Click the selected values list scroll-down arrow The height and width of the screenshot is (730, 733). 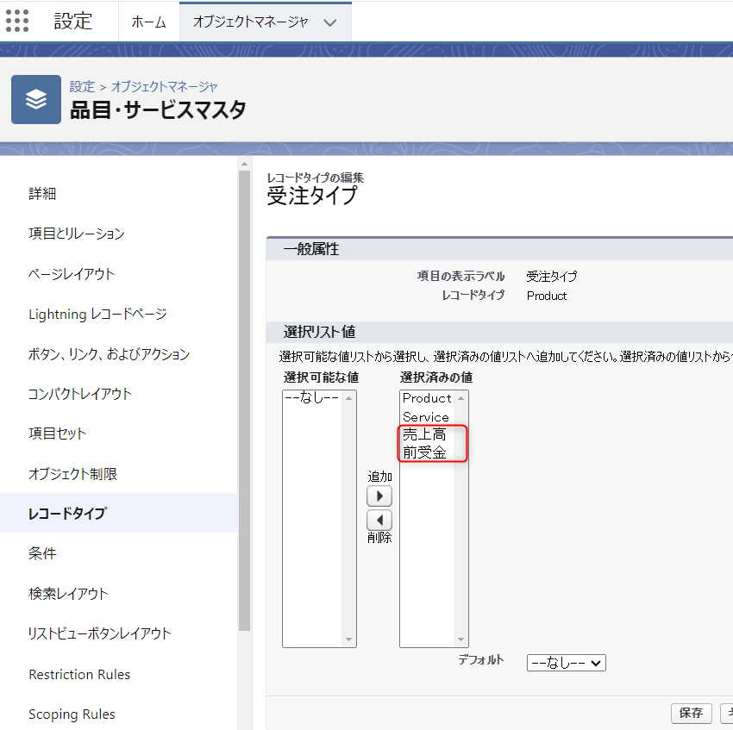tap(462, 640)
